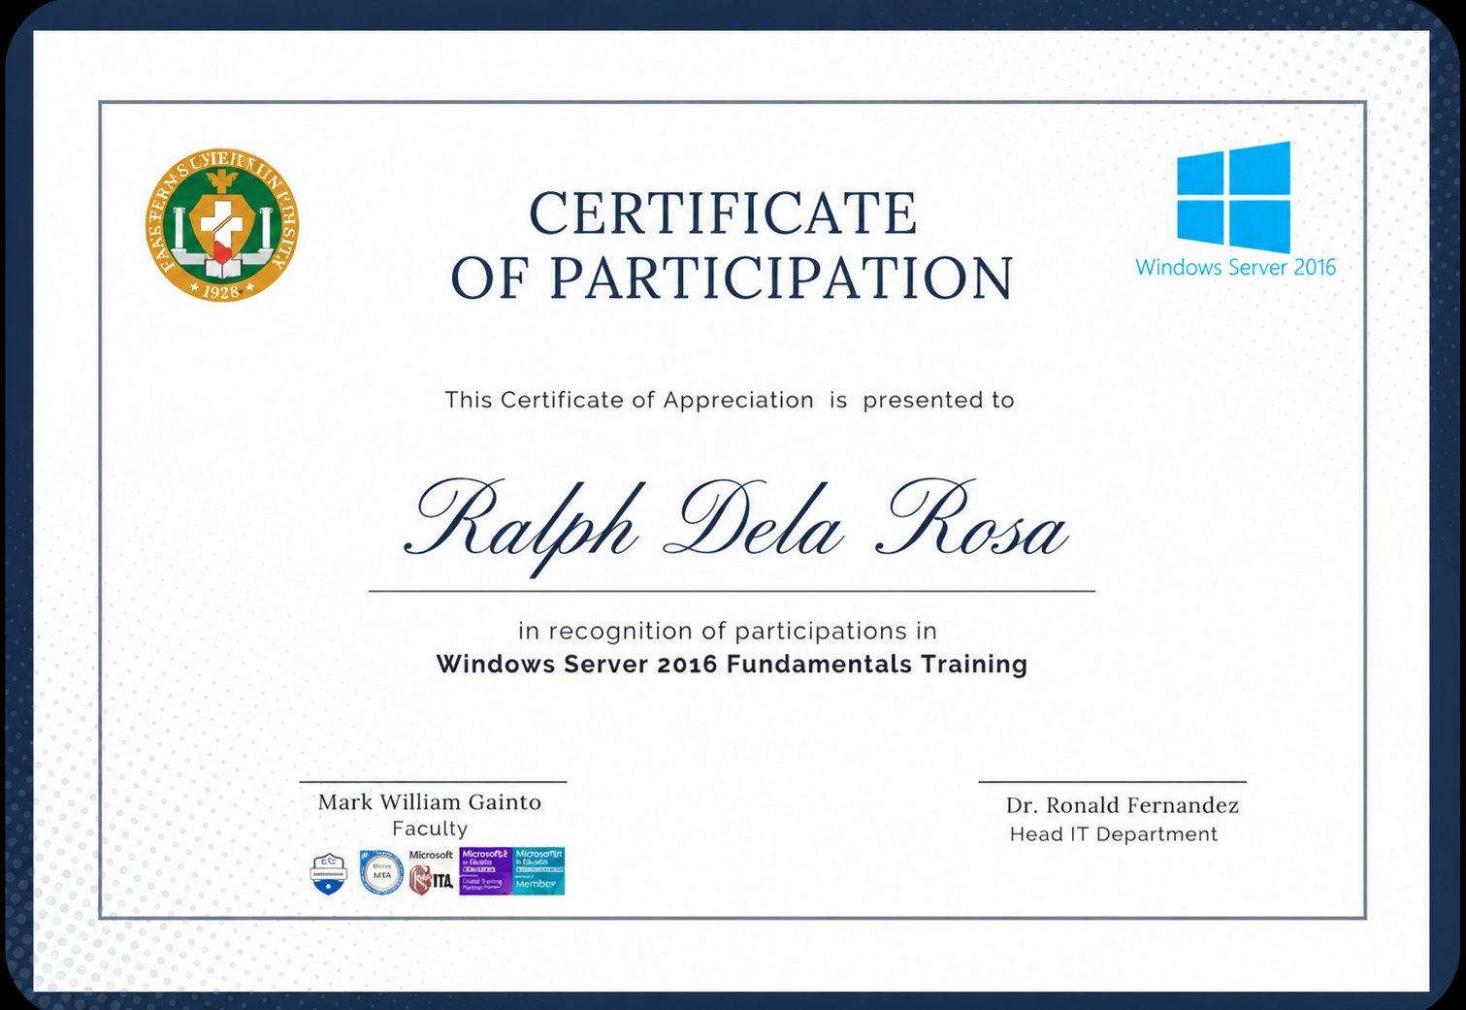Select the purple Microsoft partner badge
The width and height of the screenshot is (1466, 1010).
pos(485,870)
